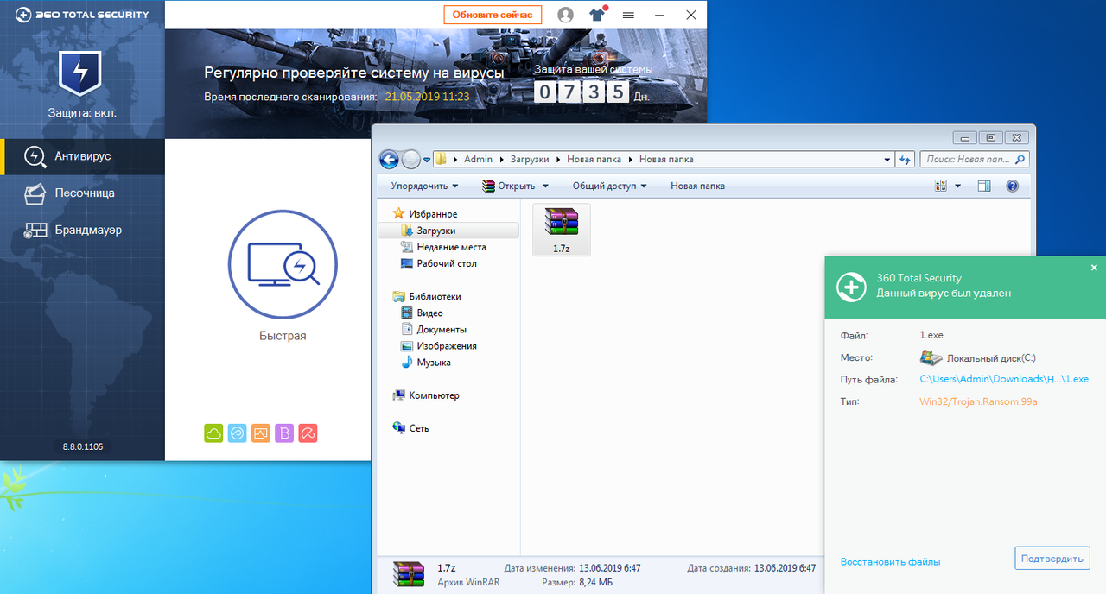The image size is (1106, 594).
Task: Open the user account avatar icon
Action: [x=566, y=15]
